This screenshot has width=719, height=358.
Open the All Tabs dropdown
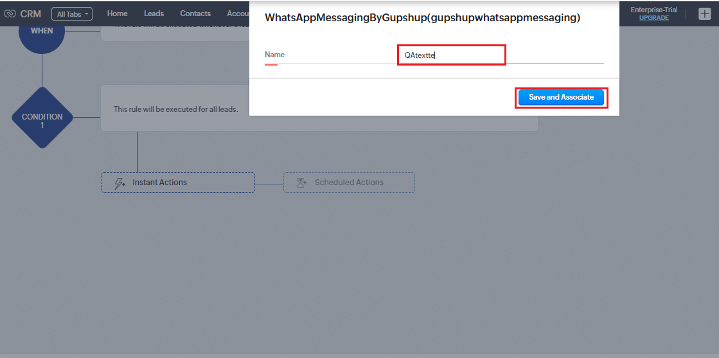tap(72, 13)
